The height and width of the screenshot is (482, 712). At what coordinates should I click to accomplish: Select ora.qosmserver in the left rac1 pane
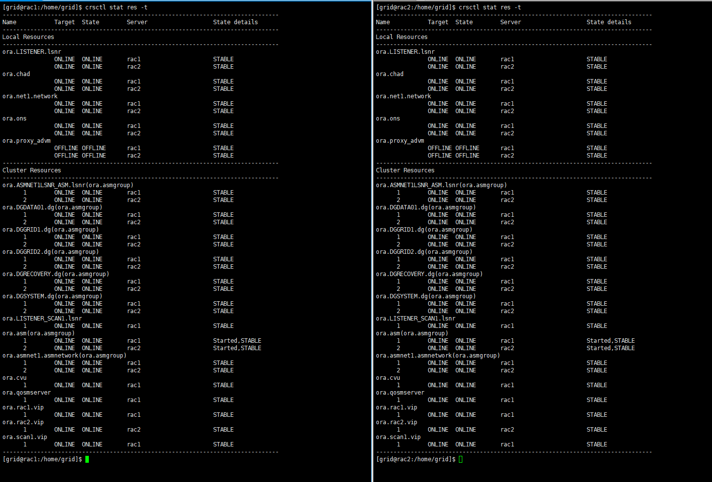(27, 393)
